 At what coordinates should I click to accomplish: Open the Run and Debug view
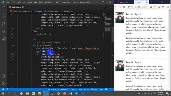(3, 31)
